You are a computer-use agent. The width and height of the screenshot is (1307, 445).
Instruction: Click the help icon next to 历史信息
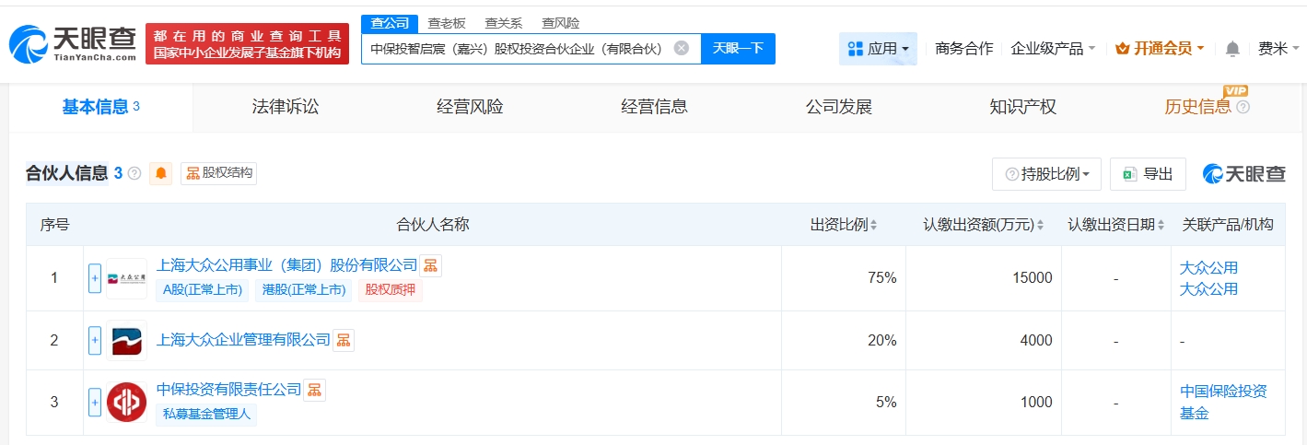(x=1243, y=107)
